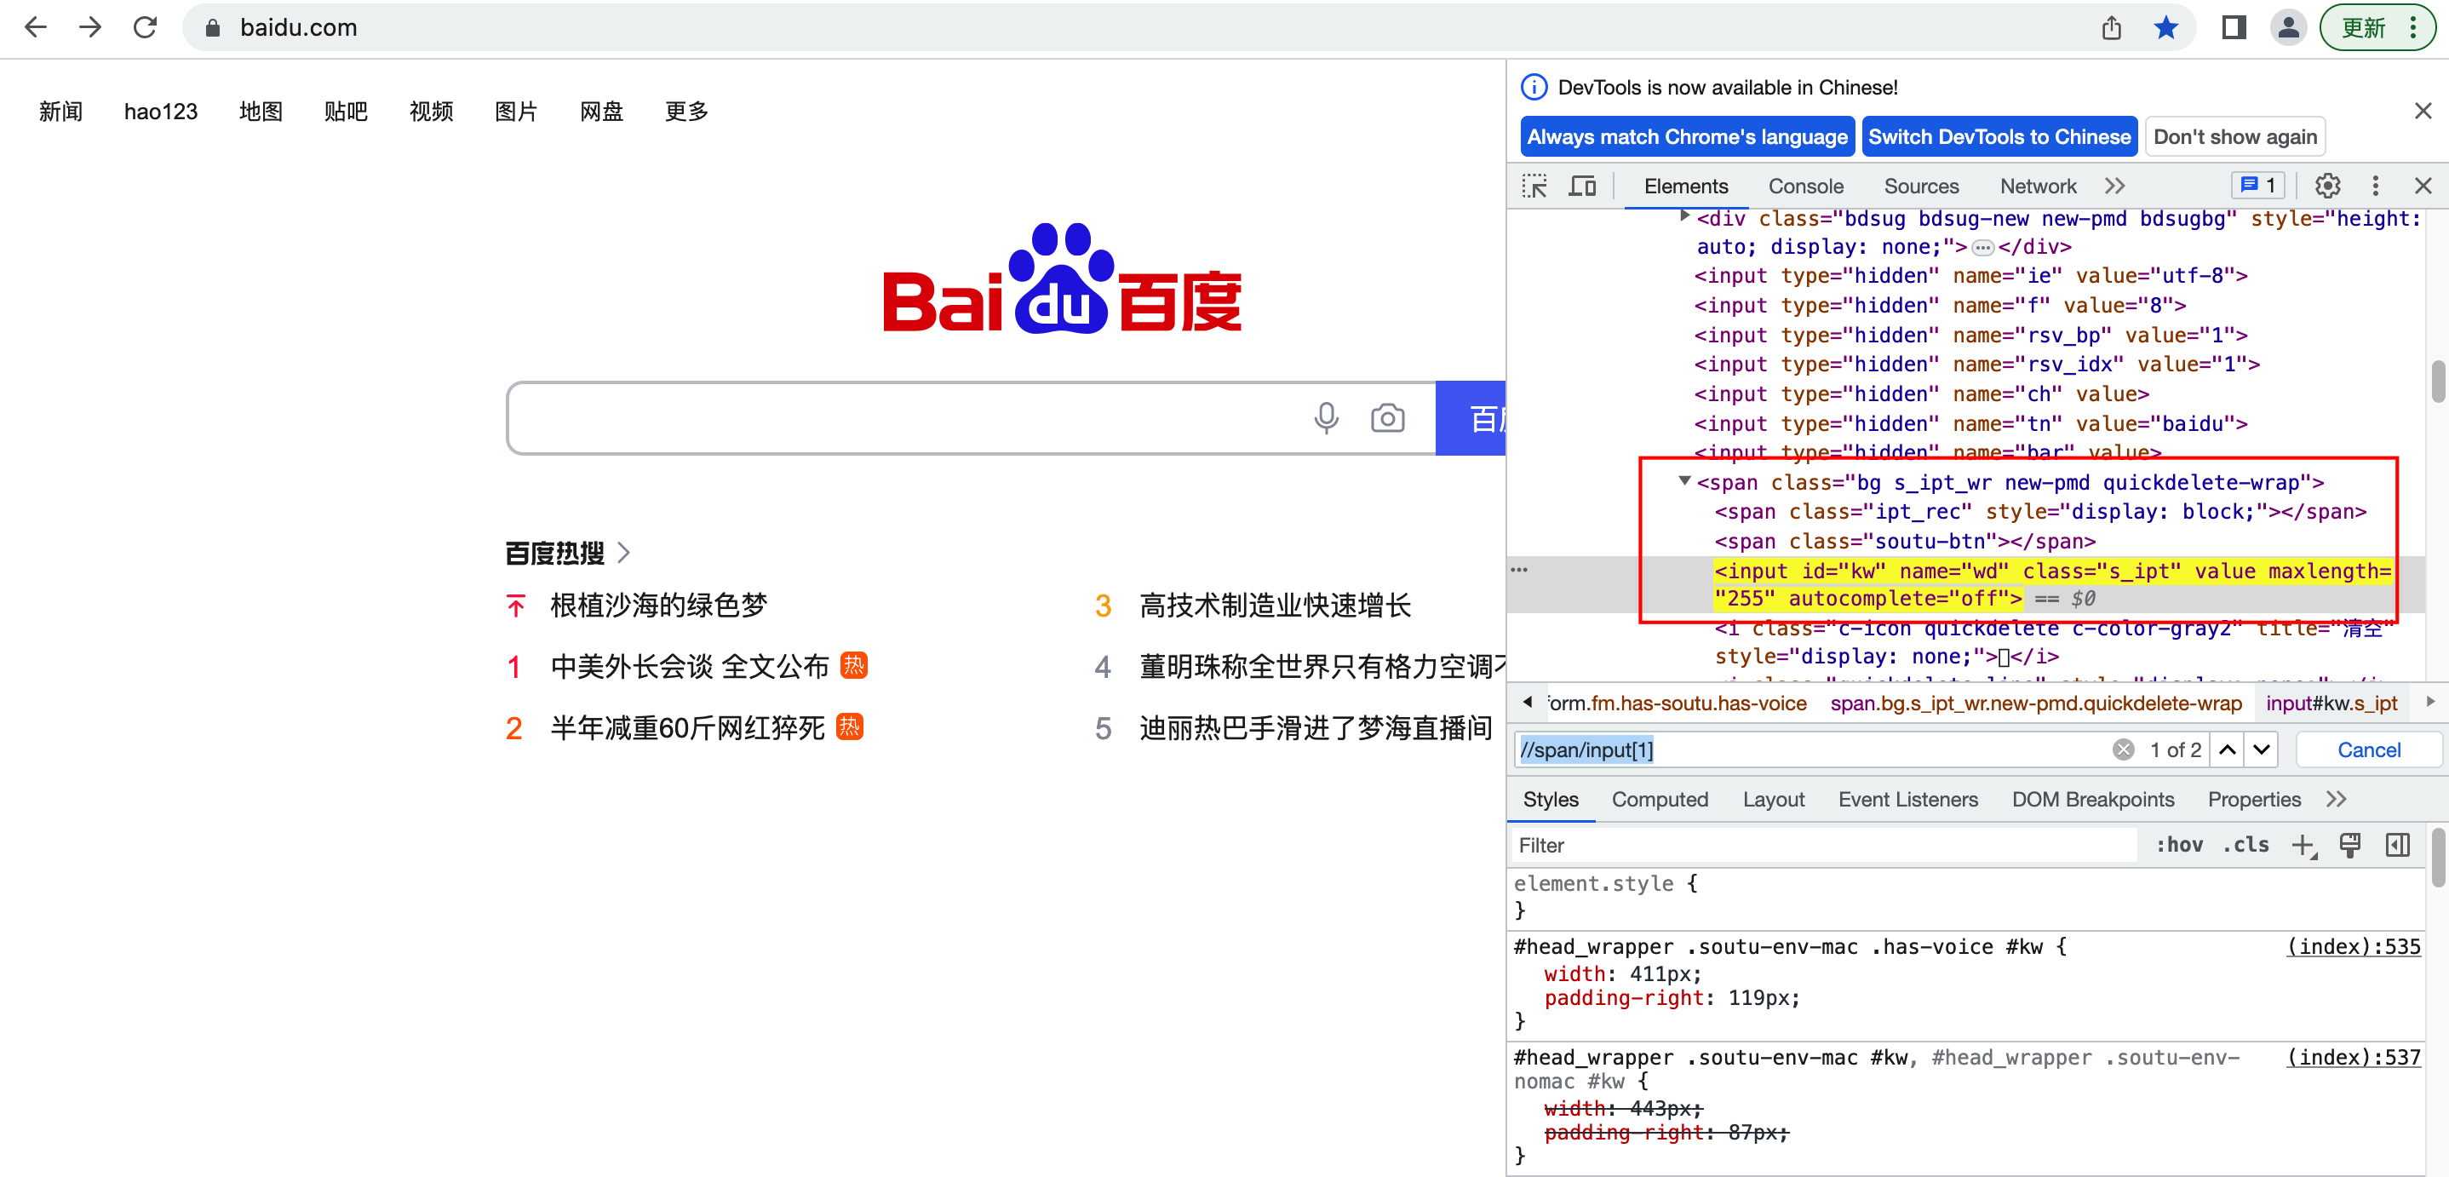Show more DevTools panel tabs
The height and width of the screenshot is (1177, 2449).
pos(2114,187)
